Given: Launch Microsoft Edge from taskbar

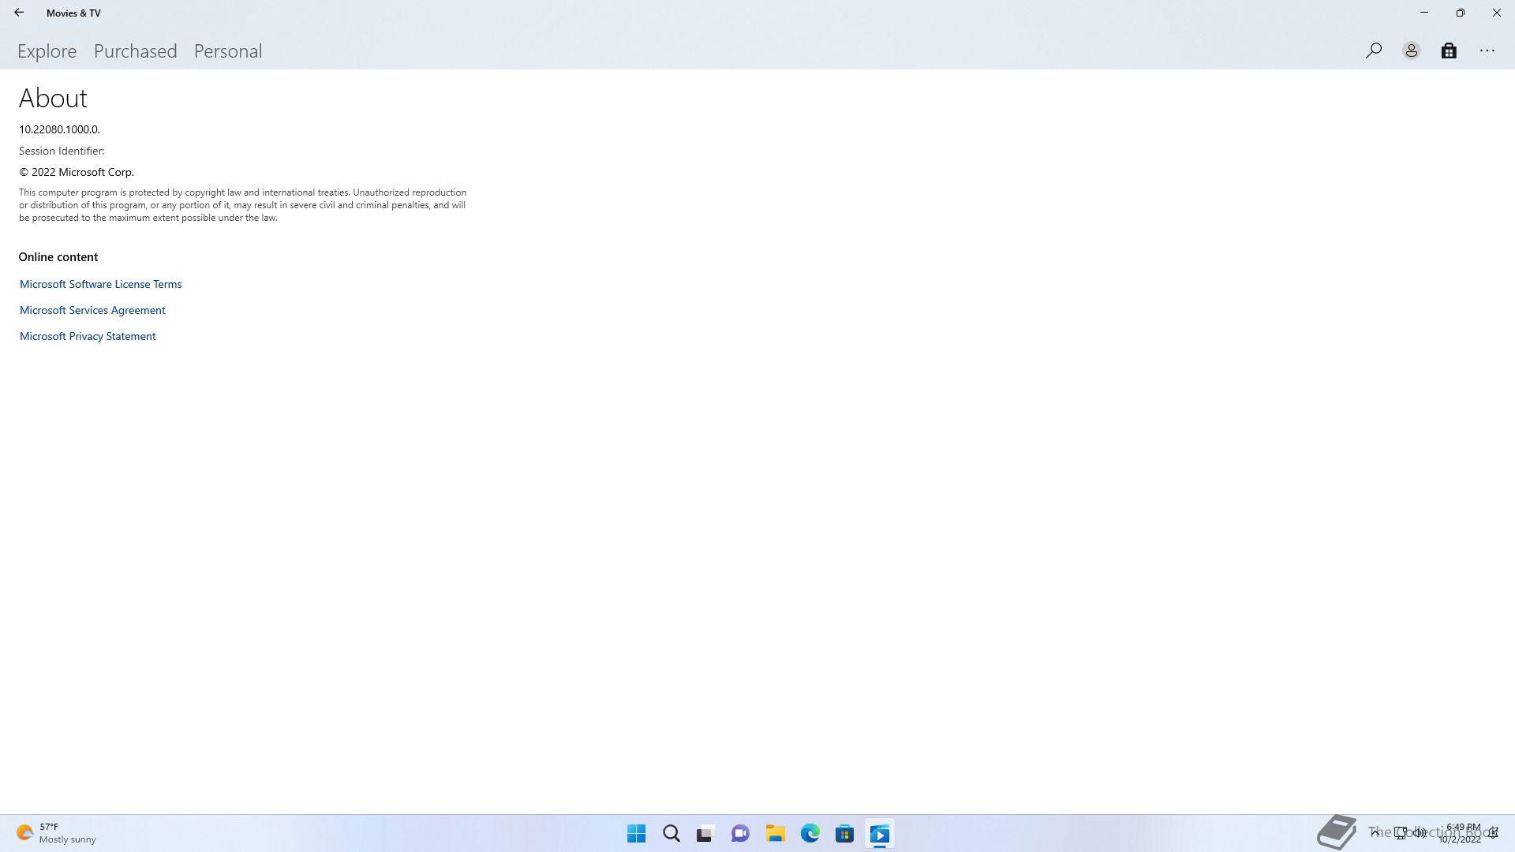Looking at the screenshot, I should point(810,834).
